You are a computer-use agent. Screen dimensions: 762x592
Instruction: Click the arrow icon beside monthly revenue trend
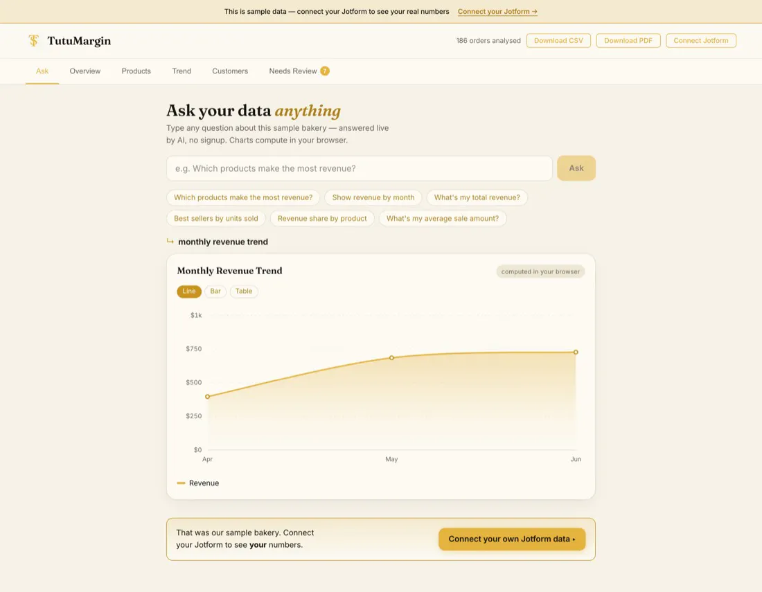(170, 241)
